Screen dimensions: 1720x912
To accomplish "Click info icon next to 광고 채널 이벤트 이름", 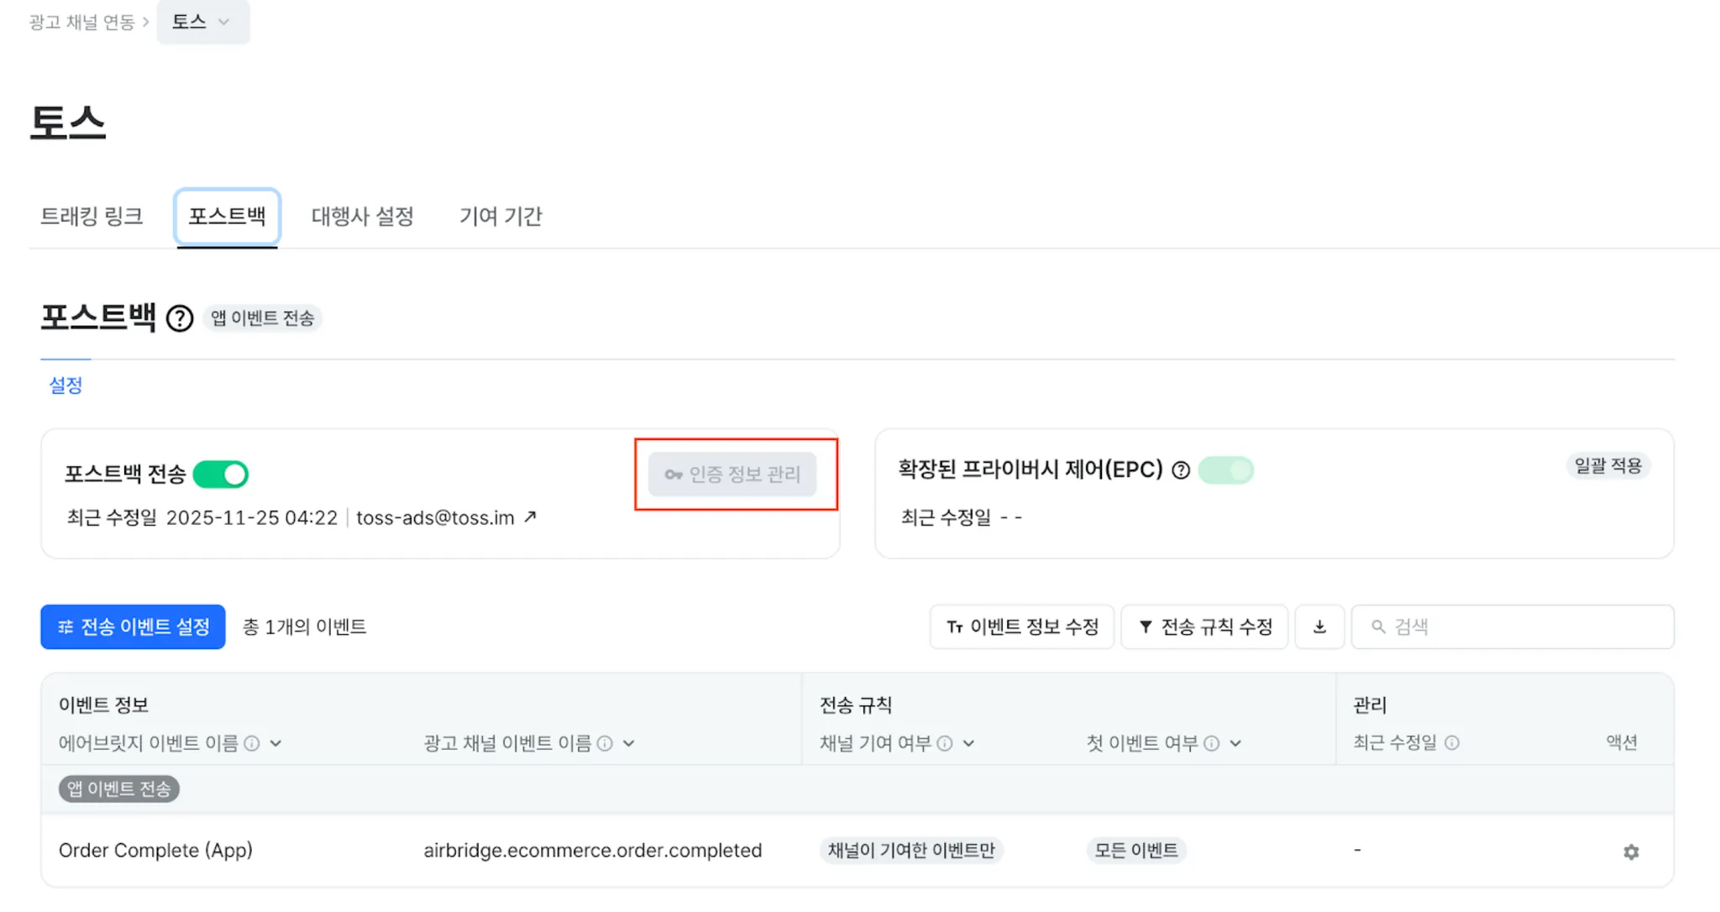I will click(605, 743).
